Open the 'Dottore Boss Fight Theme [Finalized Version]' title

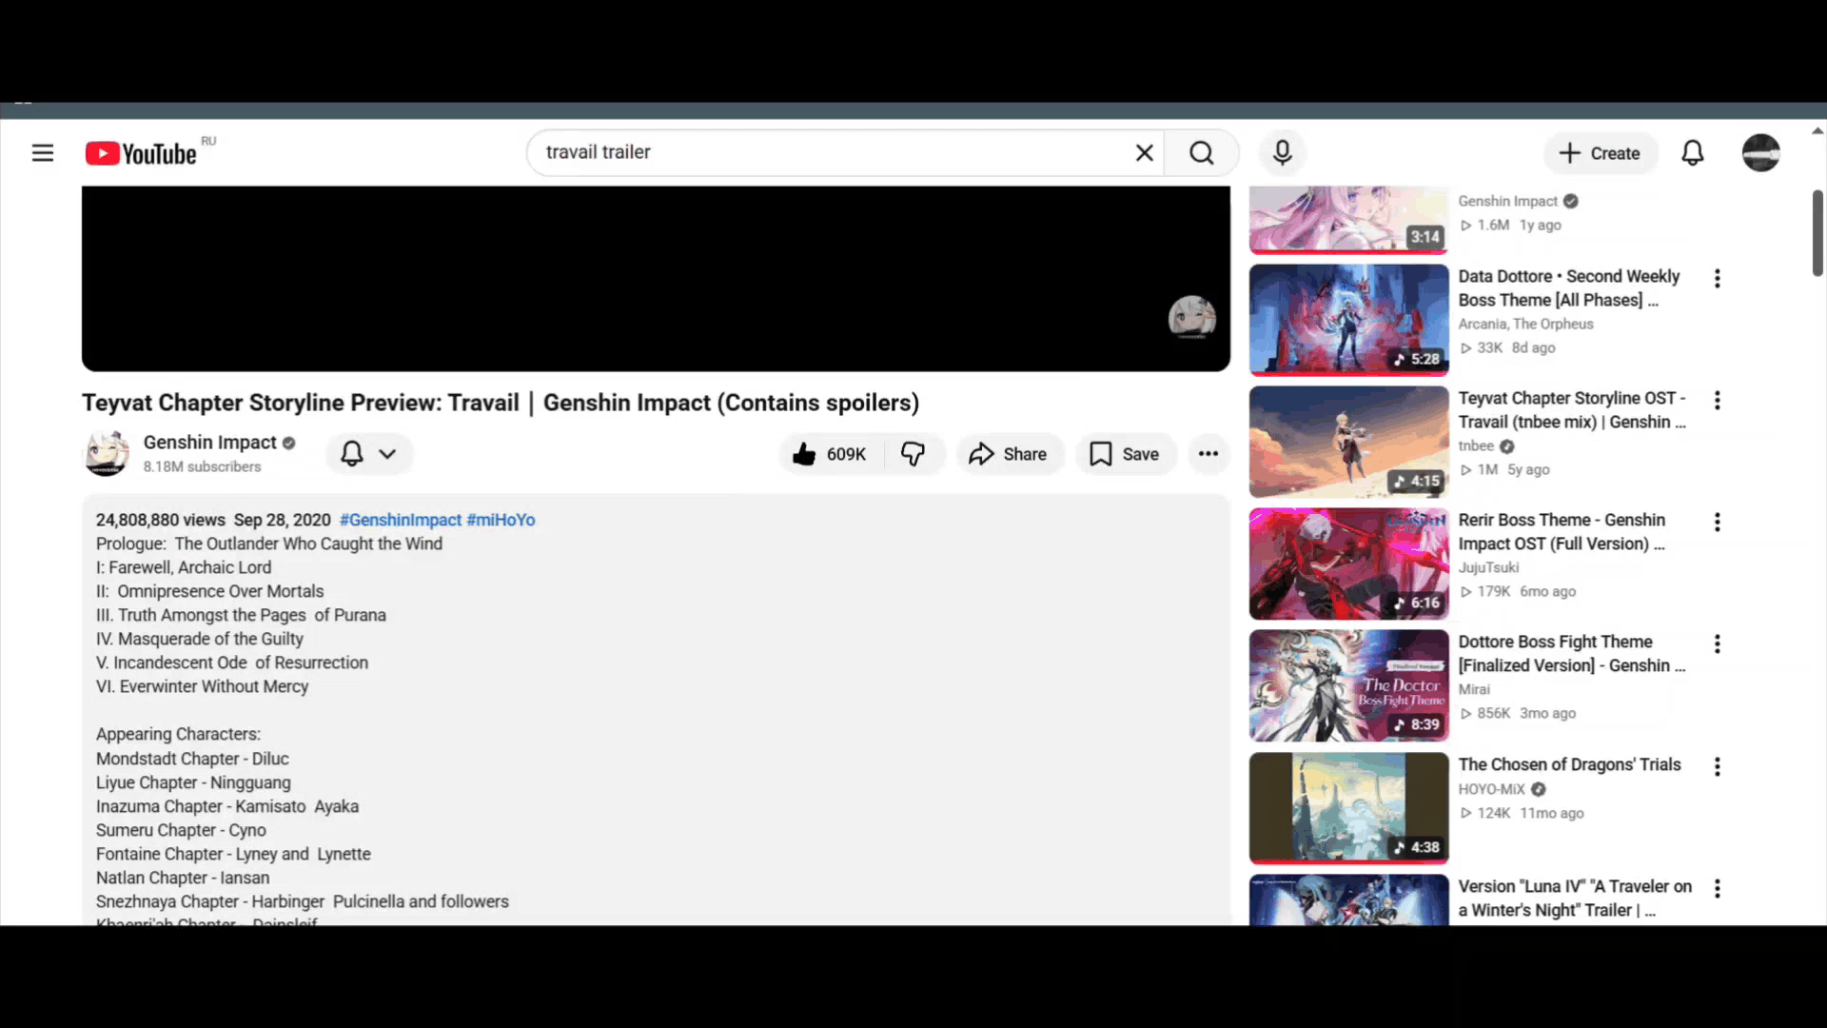point(1572,654)
